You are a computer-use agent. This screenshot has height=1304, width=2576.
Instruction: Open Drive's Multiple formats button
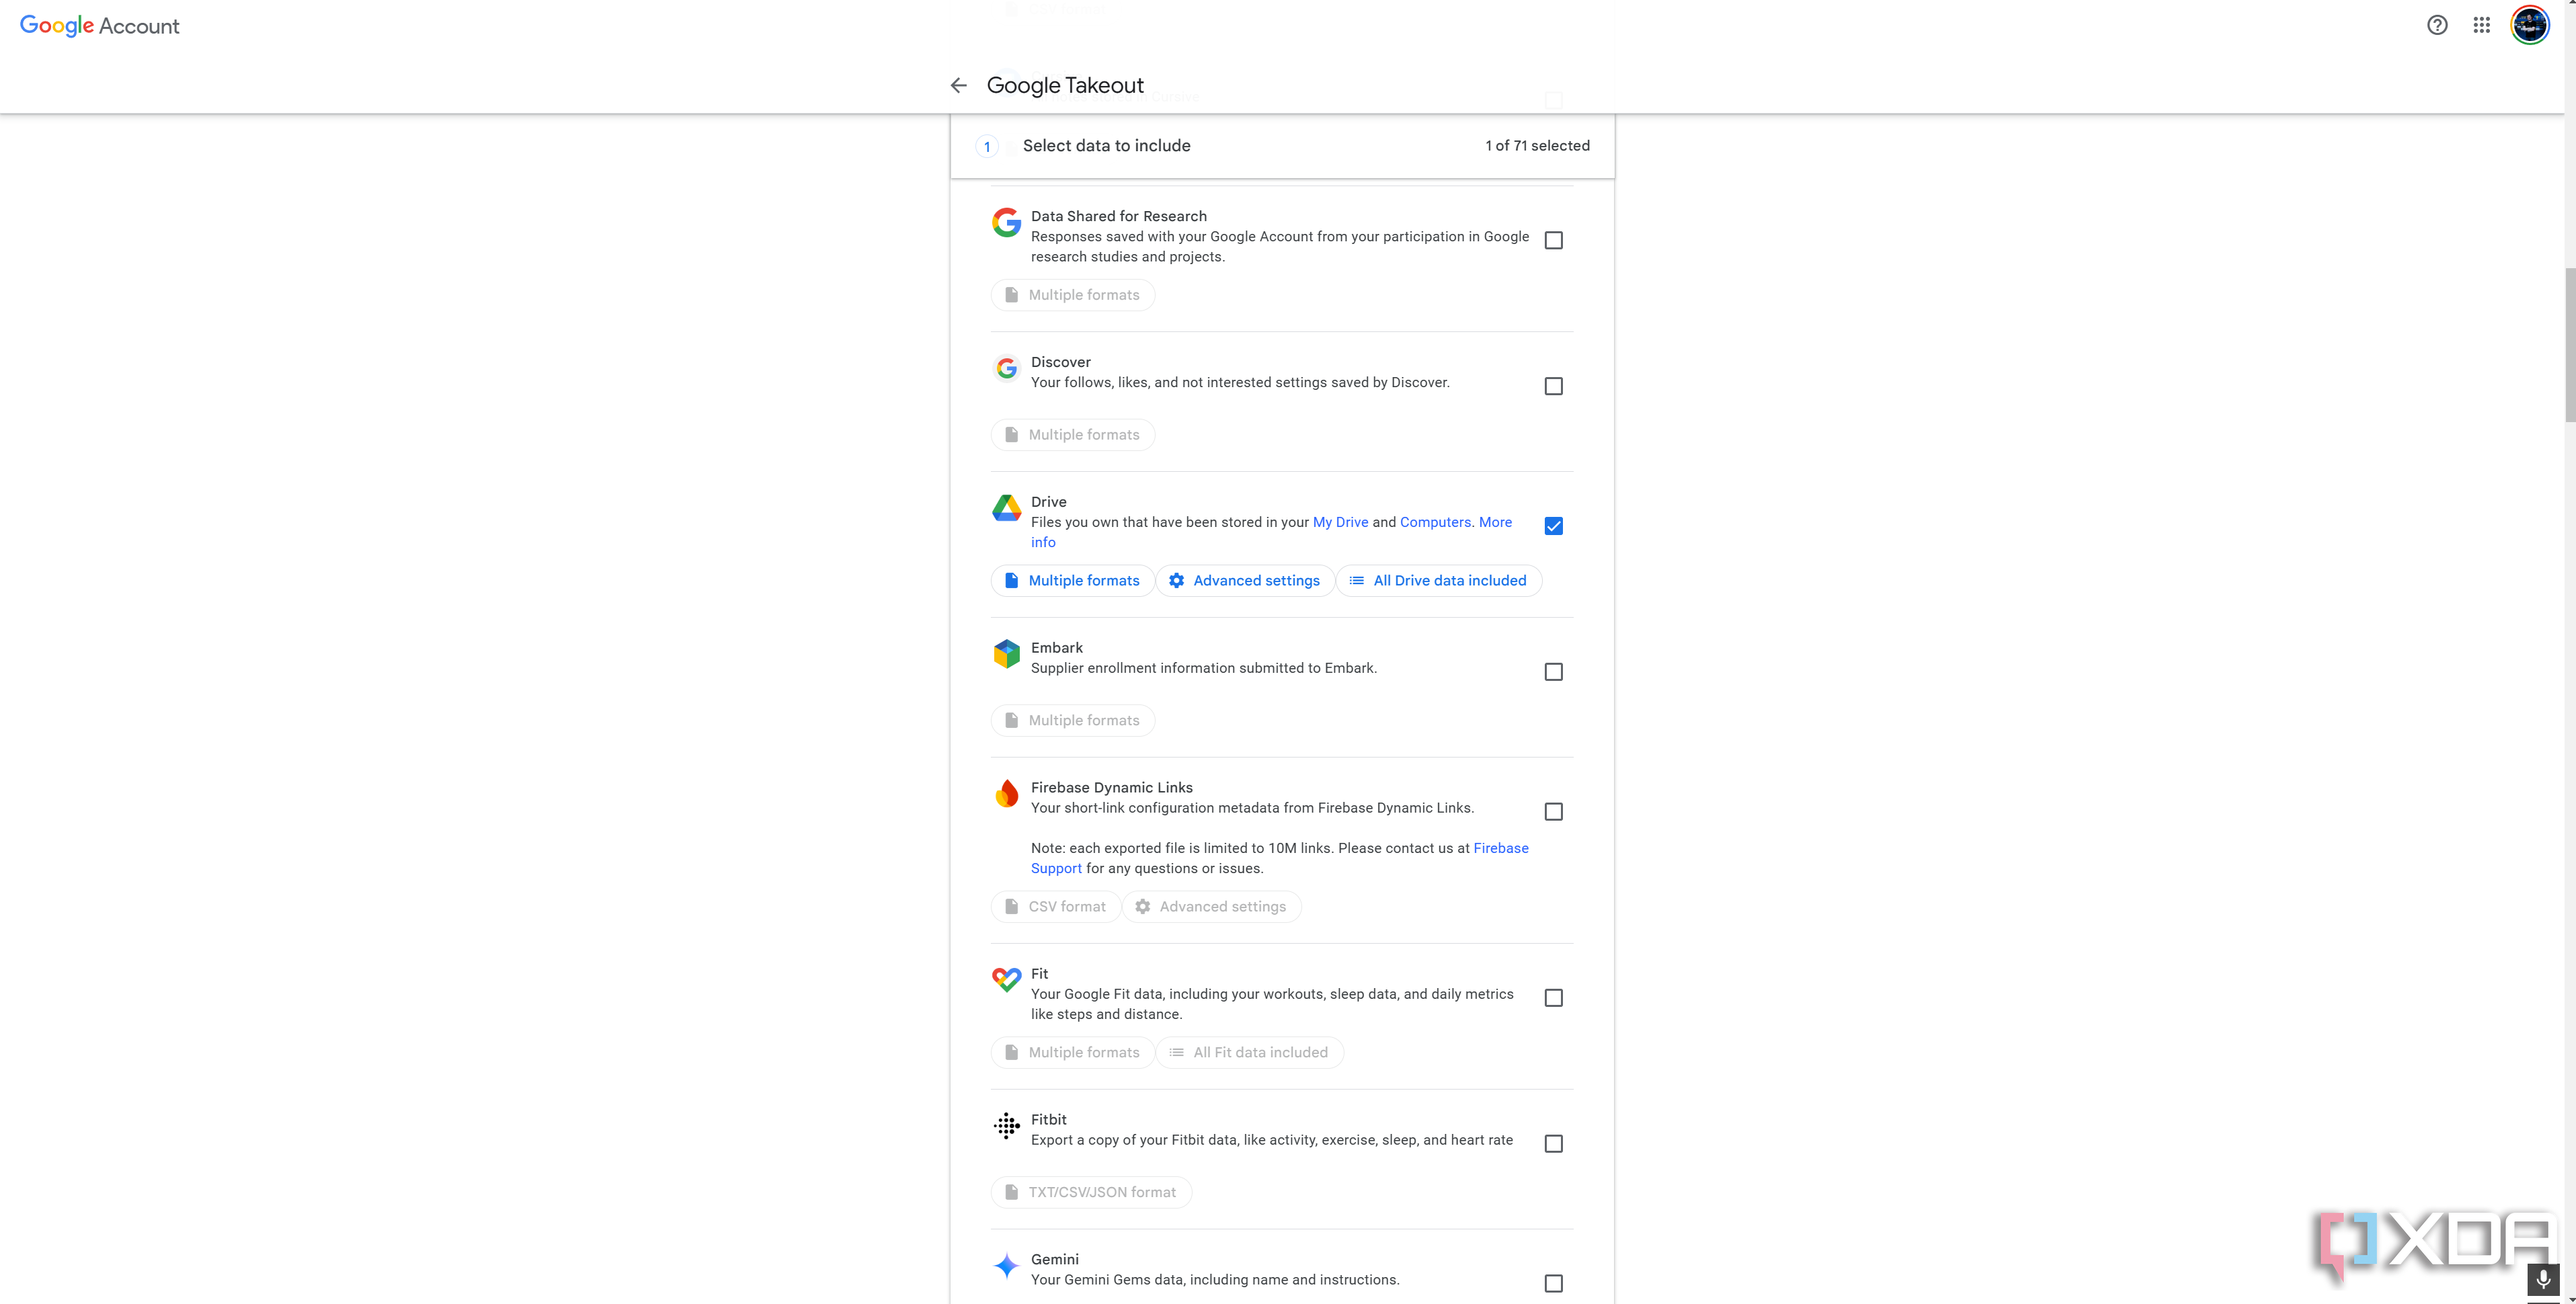pyautogui.click(x=1072, y=581)
